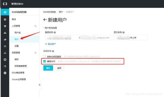Screen dimensions: 164x97
Task: Click the shield icon in dark sidebar
Action: pos(5,26)
